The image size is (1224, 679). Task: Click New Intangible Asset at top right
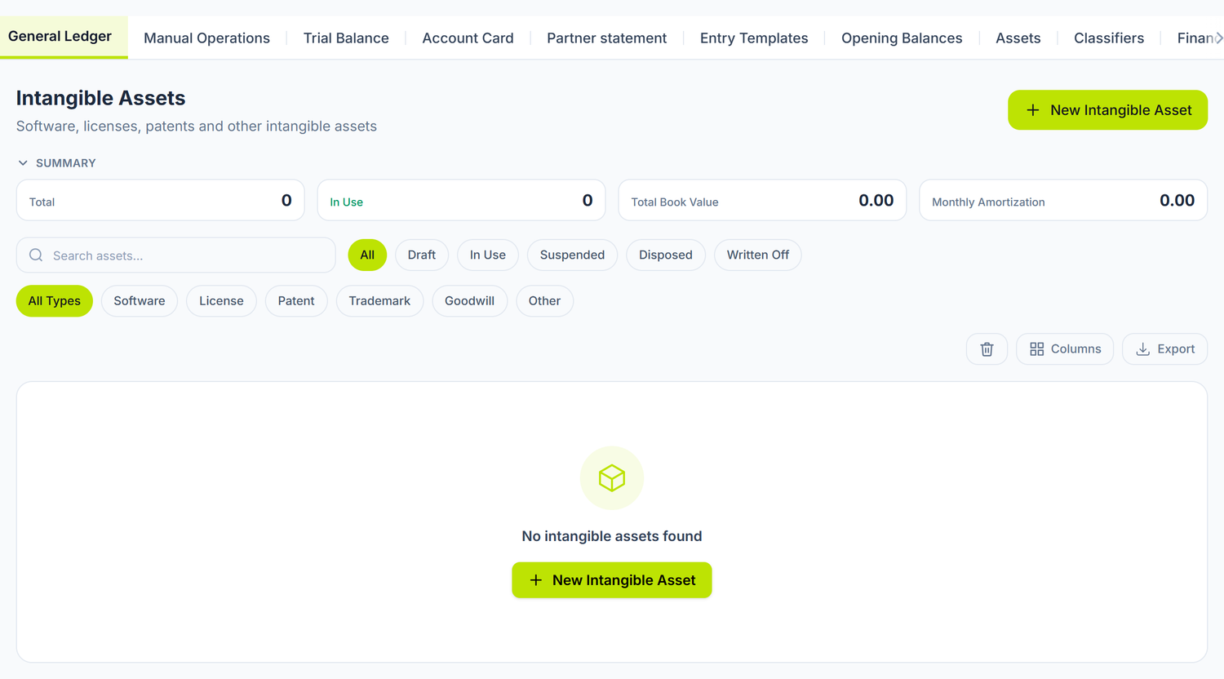(x=1107, y=110)
